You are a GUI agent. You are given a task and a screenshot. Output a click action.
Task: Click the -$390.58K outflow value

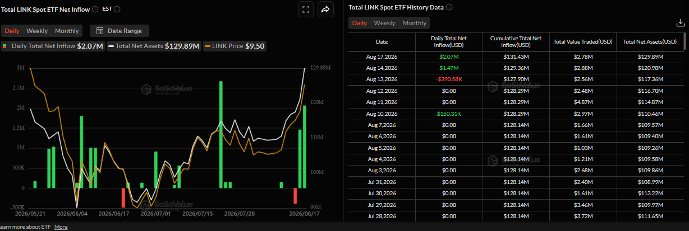tap(448, 79)
